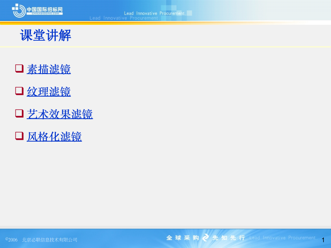Viewport: 331px width, 248px height.
Task: Click the CHINABIDDING.COM wordmark
Action: [44, 13]
